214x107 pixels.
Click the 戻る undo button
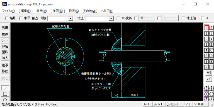pyautogui.click(x=5, y=78)
